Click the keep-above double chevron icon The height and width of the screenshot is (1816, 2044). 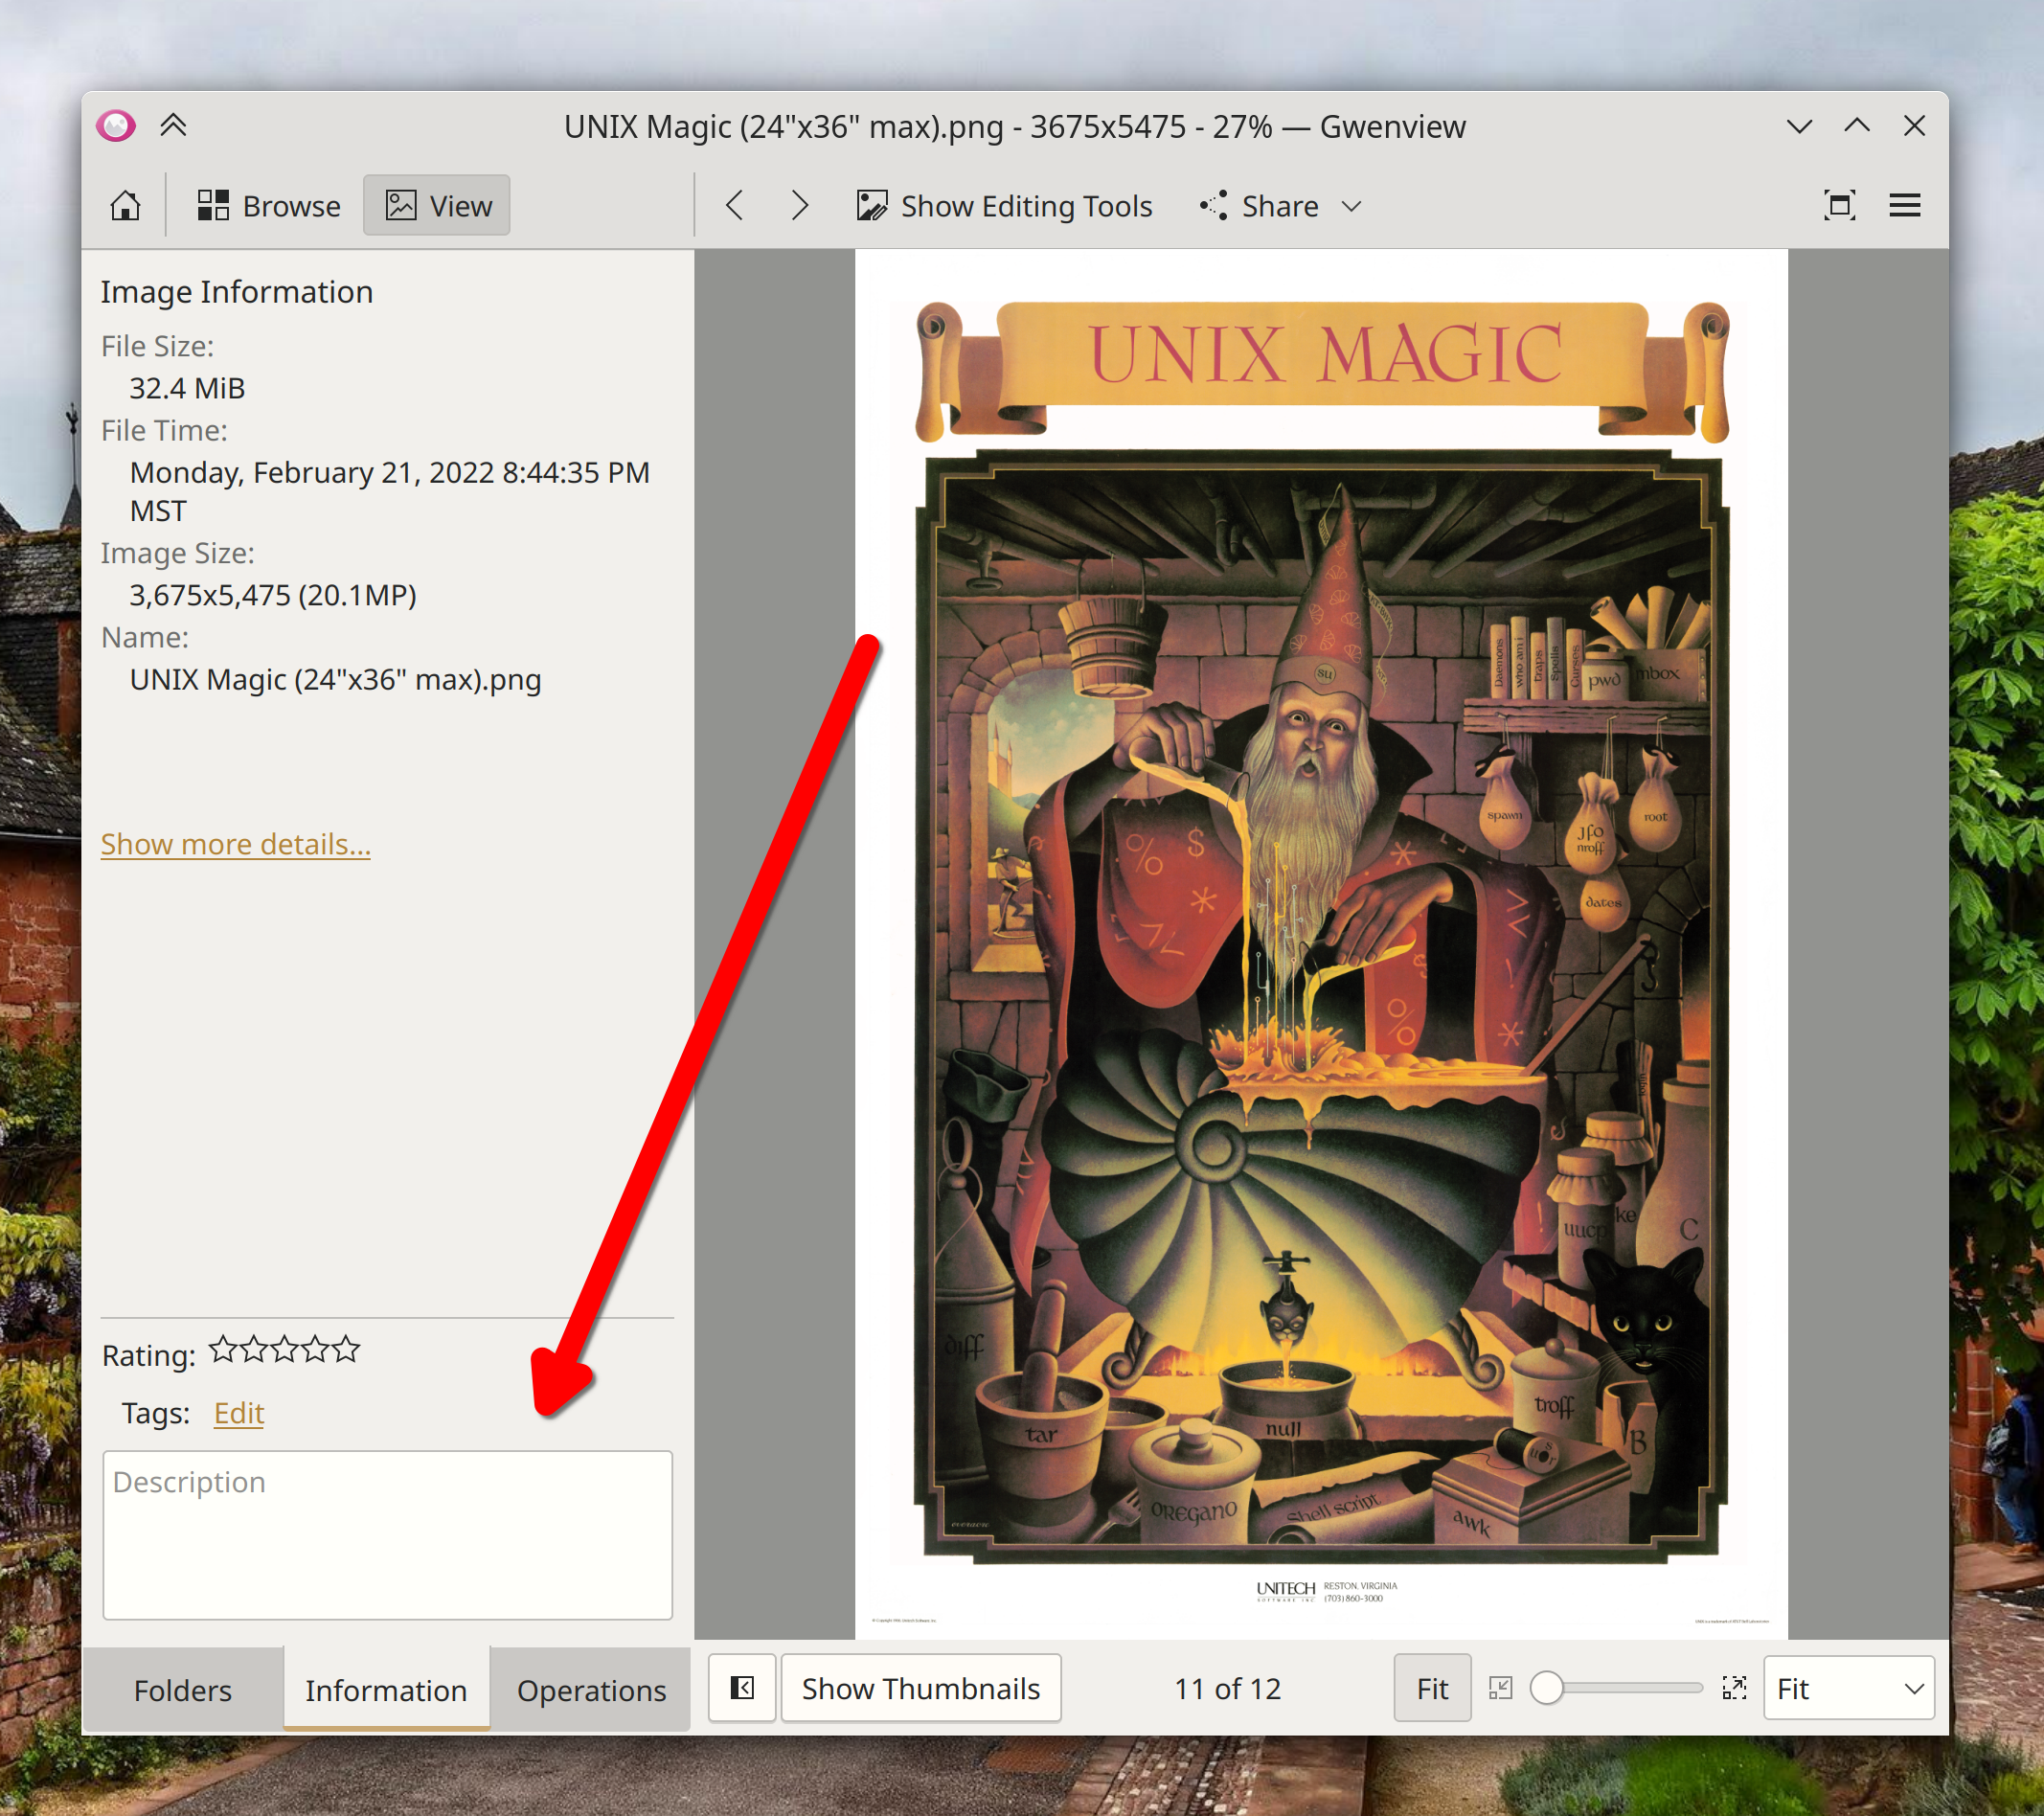[x=173, y=126]
